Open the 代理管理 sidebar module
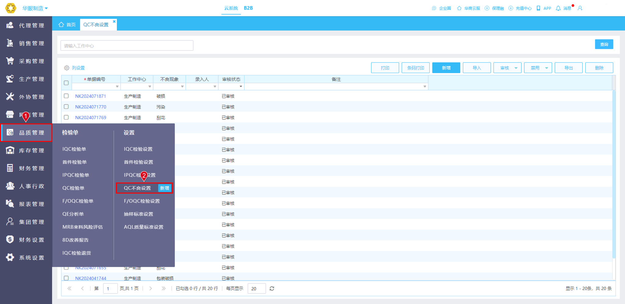625x304 pixels. point(26,25)
